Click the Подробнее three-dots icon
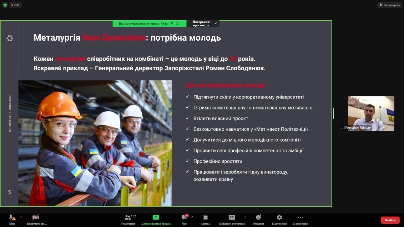 tap(300, 218)
